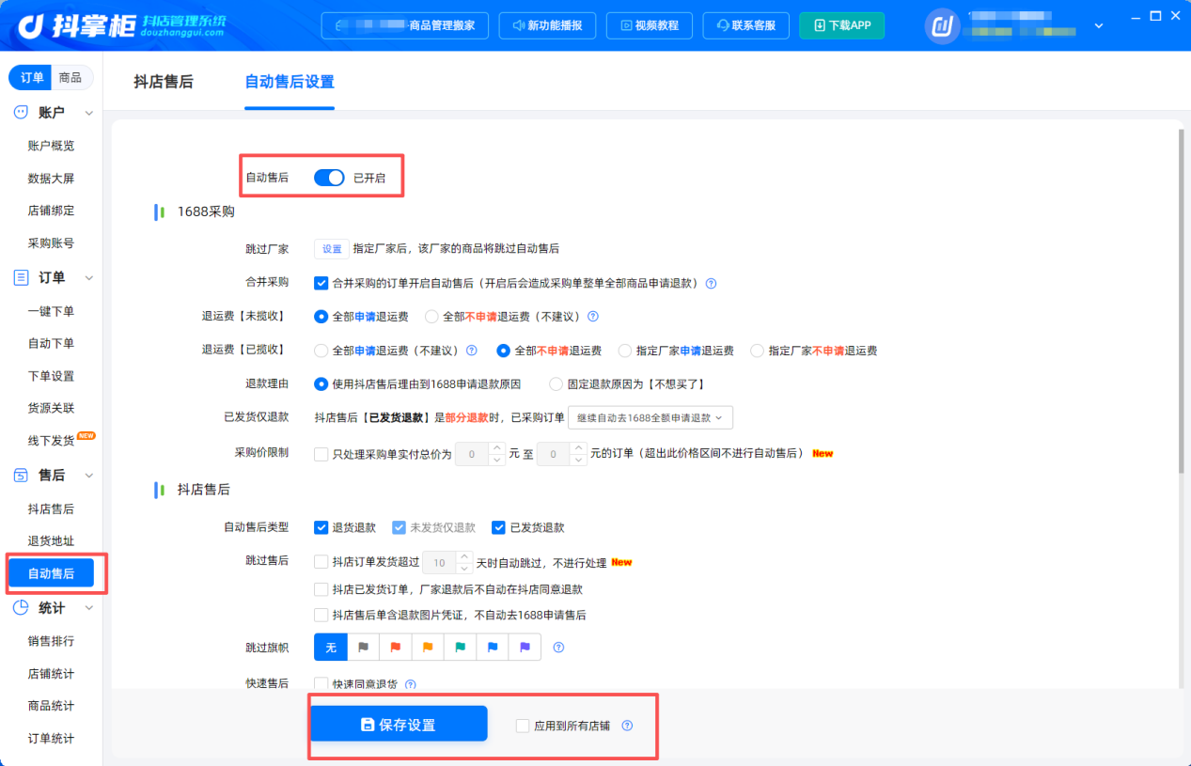Increase the minimum price stepper value
Screen dimensions: 1191x766
coord(497,448)
